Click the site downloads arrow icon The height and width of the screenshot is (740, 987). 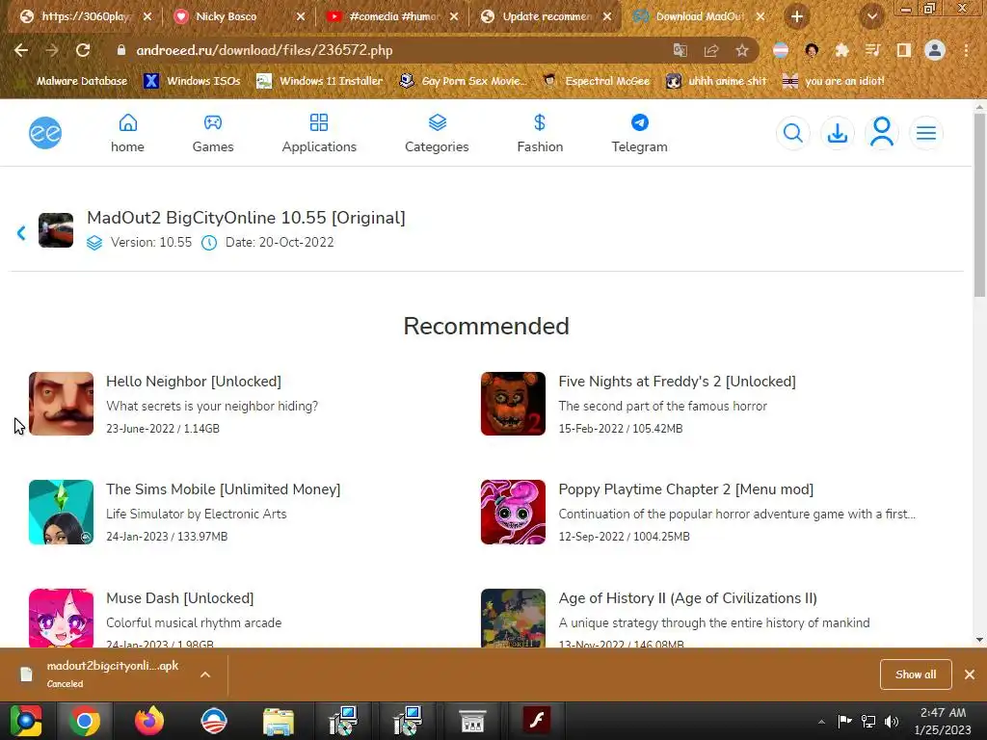838,133
